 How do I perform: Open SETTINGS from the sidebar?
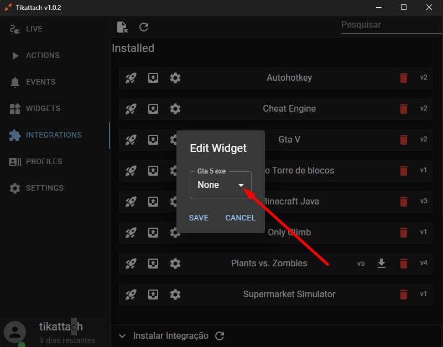point(55,188)
